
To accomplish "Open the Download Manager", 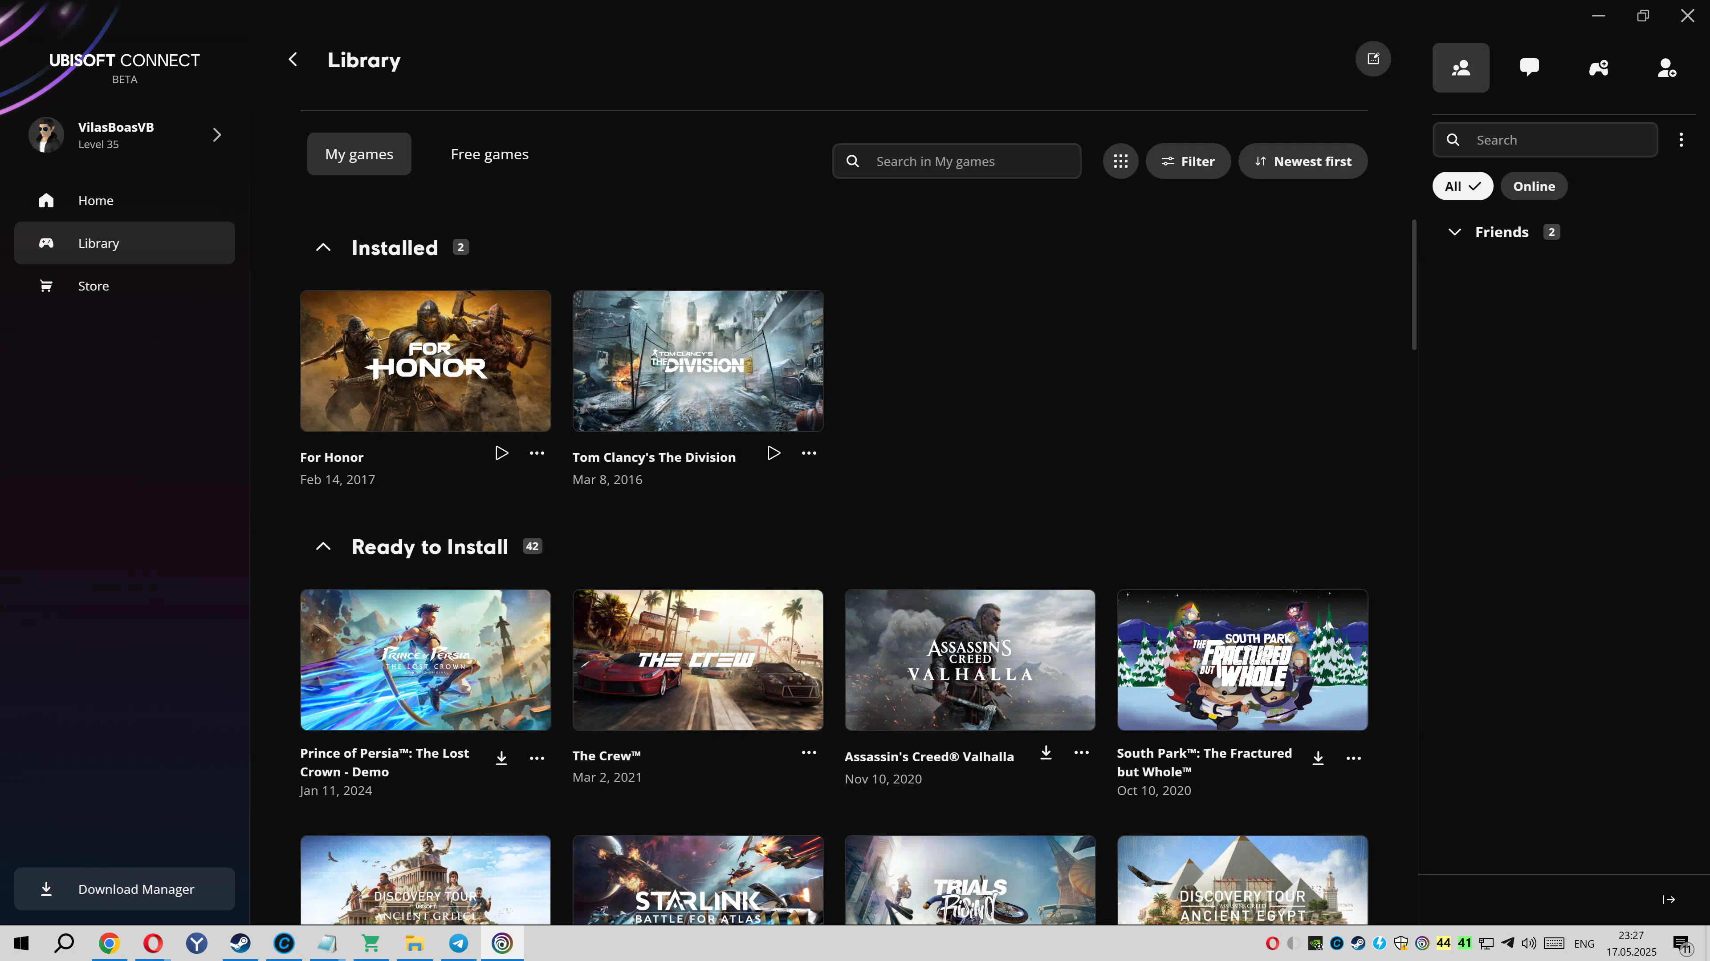I will pyautogui.click(x=125, y=889).
